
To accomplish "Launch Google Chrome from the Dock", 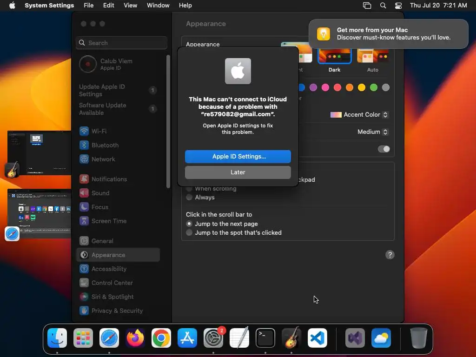I will [161, 338].
